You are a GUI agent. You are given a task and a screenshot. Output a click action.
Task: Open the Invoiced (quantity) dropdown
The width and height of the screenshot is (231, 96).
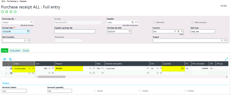[60, 91]
